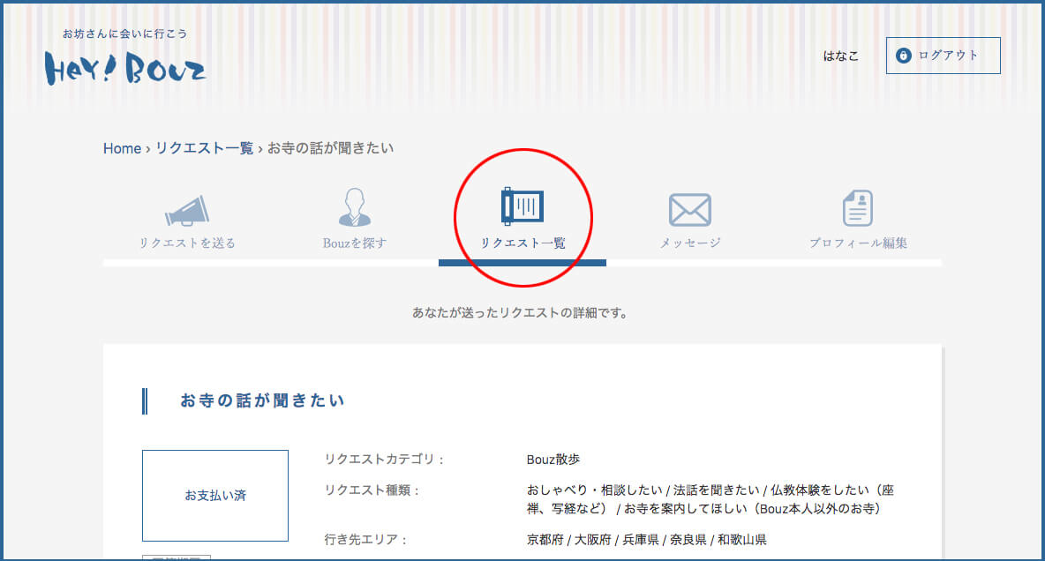1045x561 pixels.
Task: Click the monk person icon for finding Bouz
Action: 355,208
